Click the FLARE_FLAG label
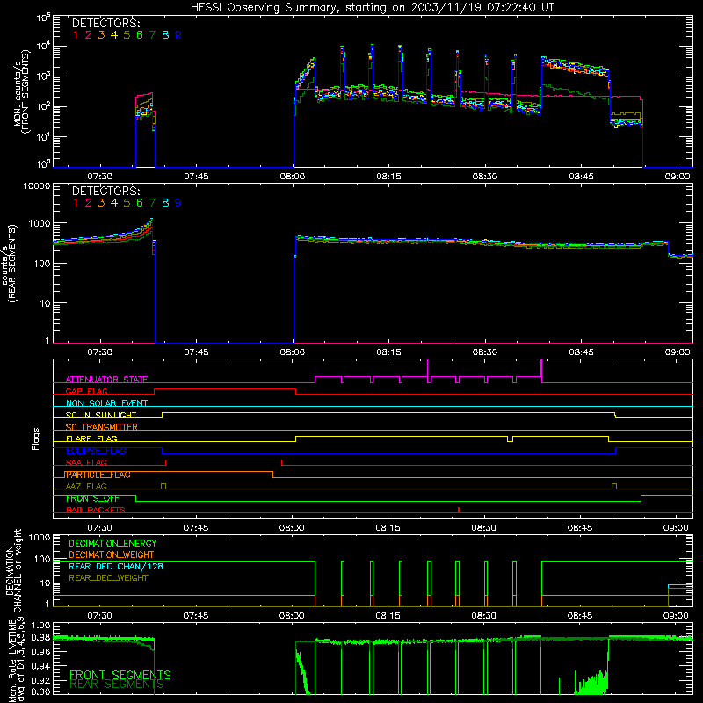 click(91, 438)
